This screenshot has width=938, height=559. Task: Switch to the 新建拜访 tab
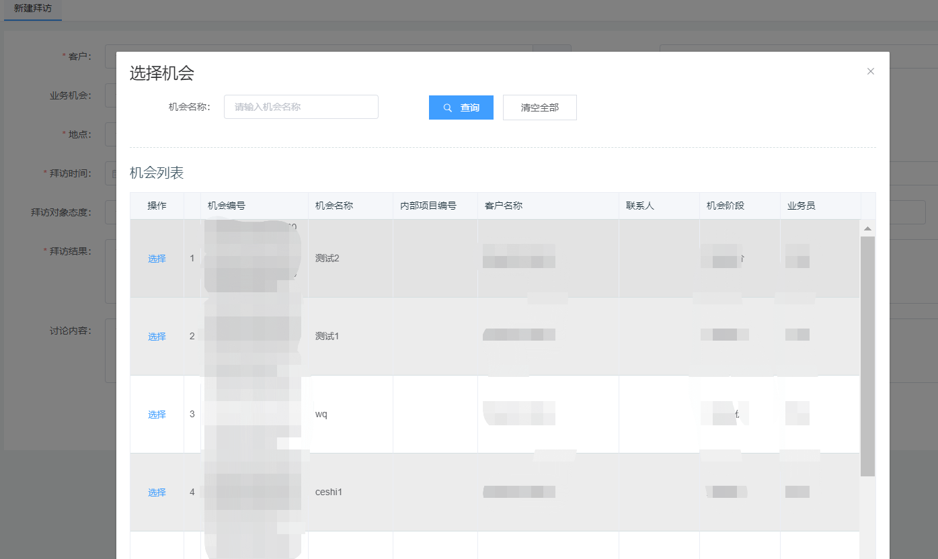coord(33,9)
